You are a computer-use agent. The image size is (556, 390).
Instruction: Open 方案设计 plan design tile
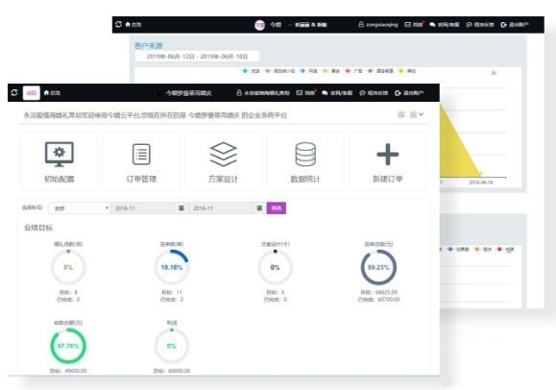point(223,161)
